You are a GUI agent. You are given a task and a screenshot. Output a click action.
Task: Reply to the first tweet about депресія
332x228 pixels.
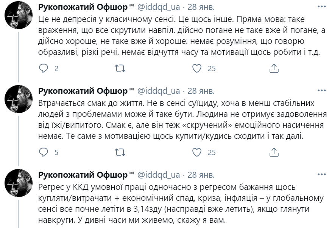pos(44,68)
